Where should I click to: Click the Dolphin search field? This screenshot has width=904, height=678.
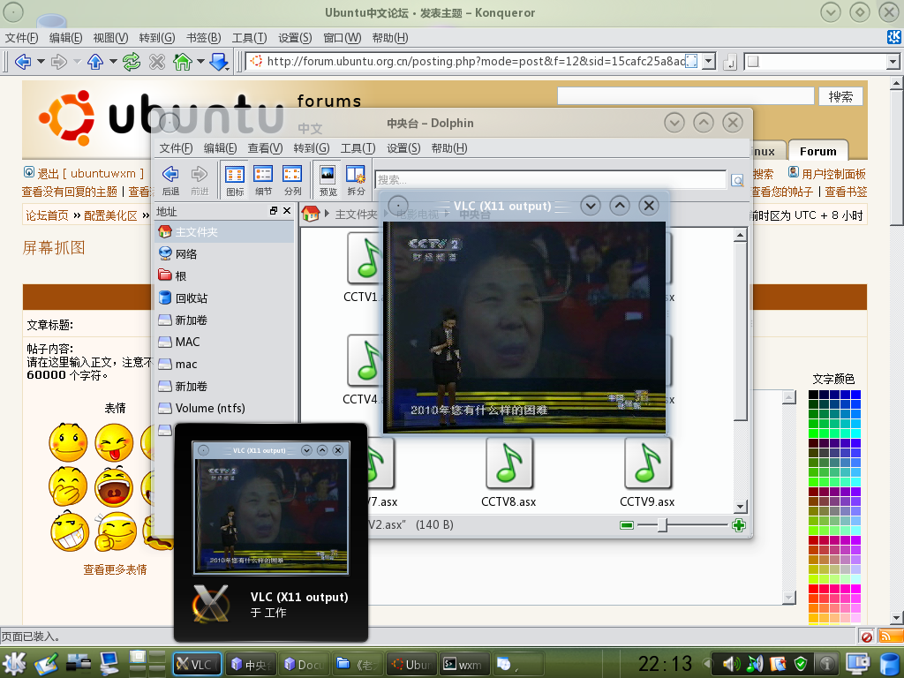point(551,180)
